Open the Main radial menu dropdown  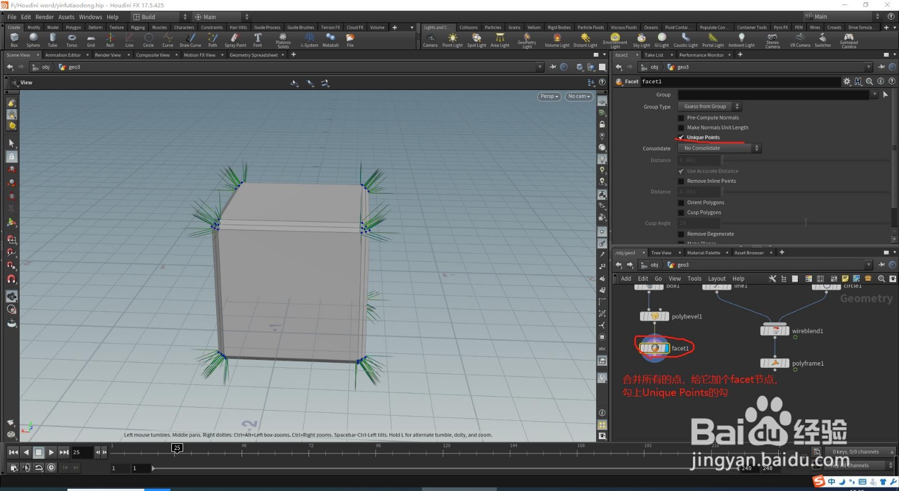(x=221, y=17)
